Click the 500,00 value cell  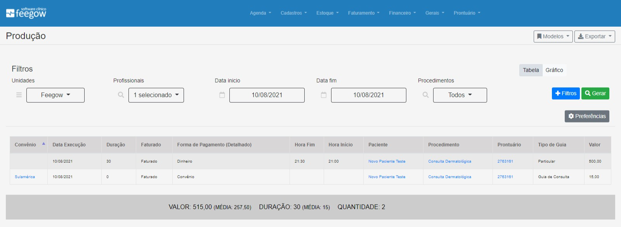(597, 162)
